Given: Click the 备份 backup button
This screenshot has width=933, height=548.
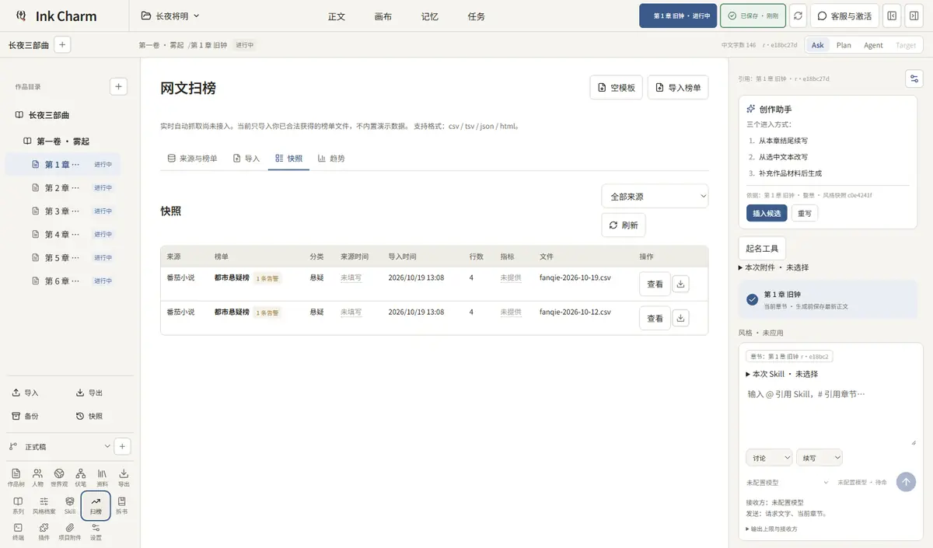Looking at the screenshot, I should pyautogui.click(x=25, y=416).
